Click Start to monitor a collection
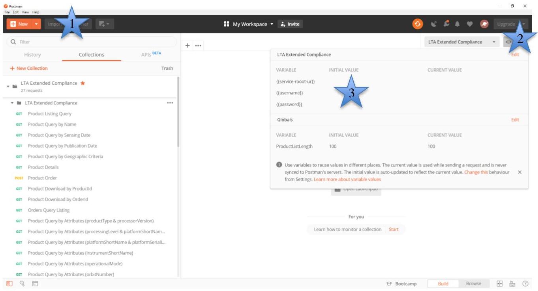This screenshot has width=538, height=291. tap(394, 229)
